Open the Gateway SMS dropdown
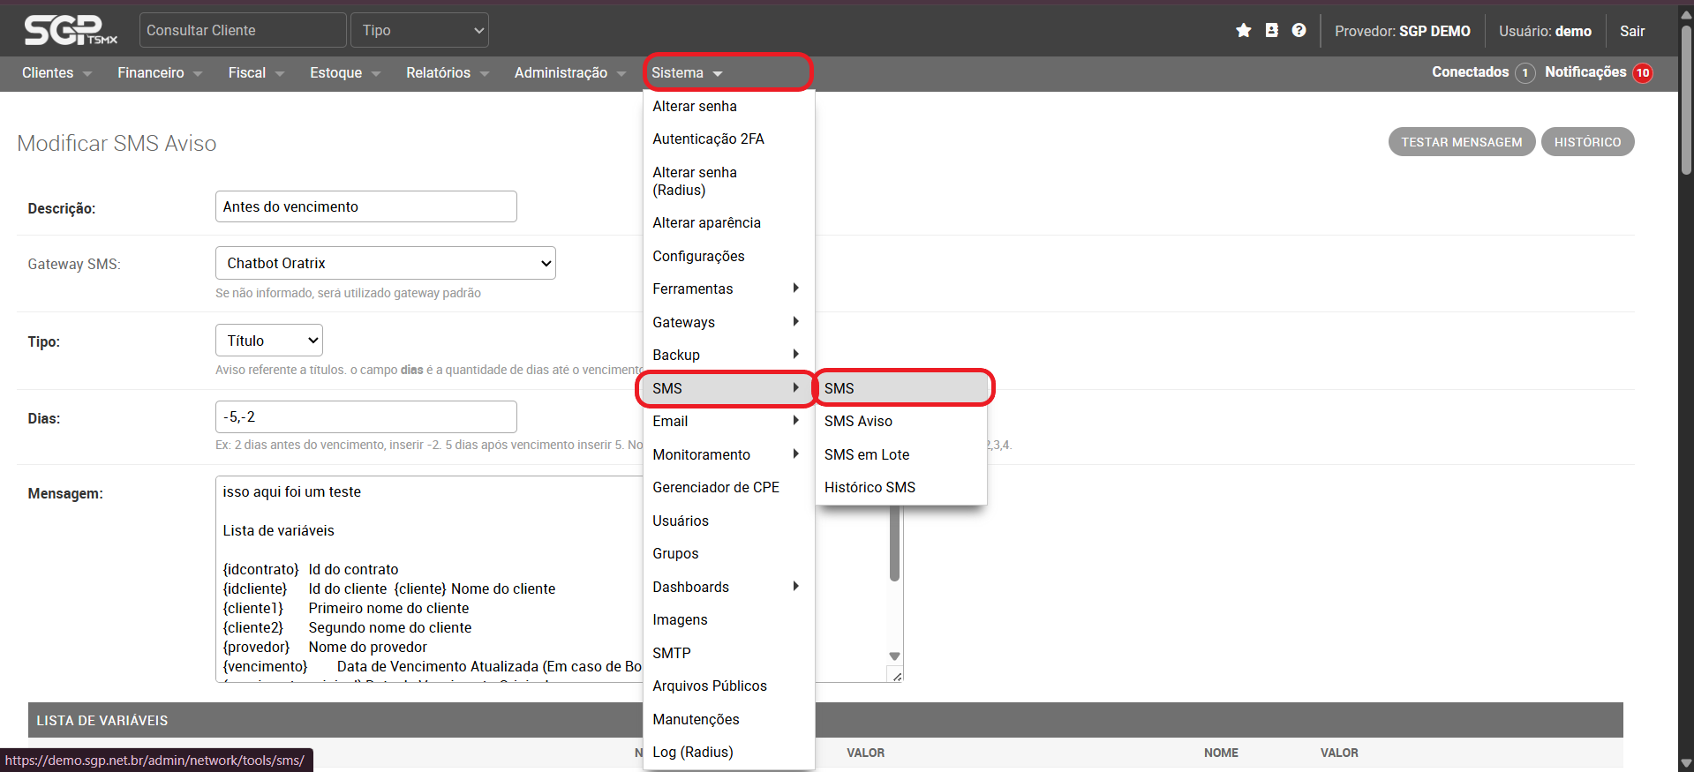The image size is (1694, 772). pos(385,263)
